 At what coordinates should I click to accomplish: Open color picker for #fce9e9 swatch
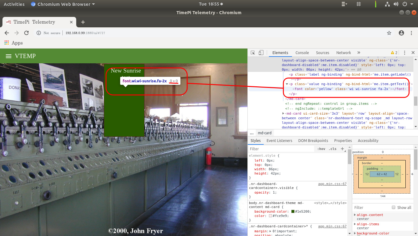pyautogui.click(x=270, y=216)
